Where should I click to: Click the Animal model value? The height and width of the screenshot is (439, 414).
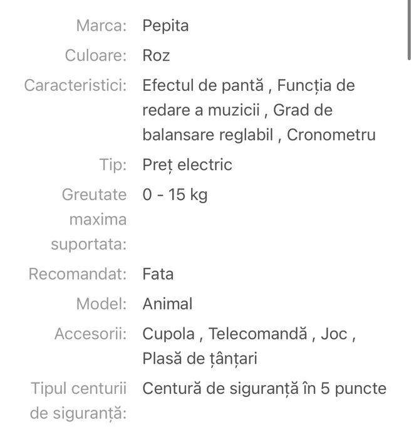click(x=167, y=304)
